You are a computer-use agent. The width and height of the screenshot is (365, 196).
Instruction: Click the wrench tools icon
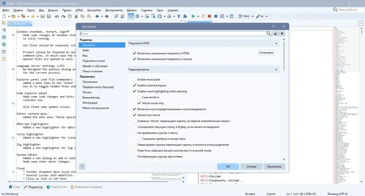178,16
